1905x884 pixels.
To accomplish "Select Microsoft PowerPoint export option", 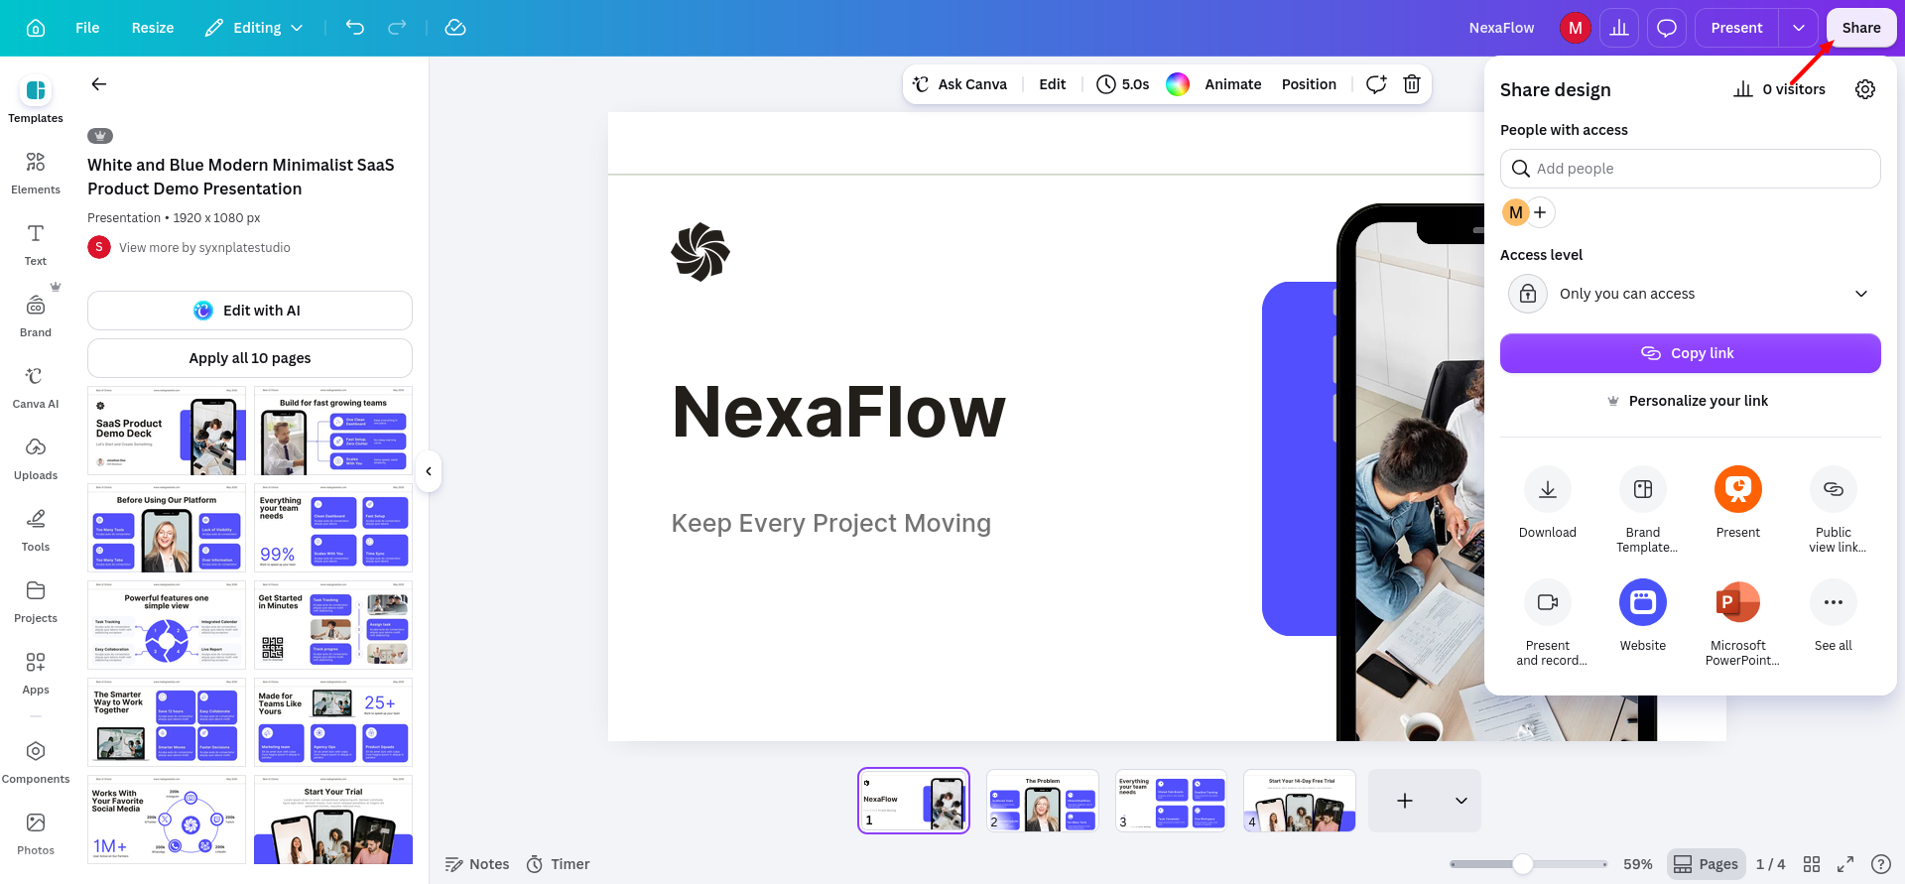I will point(1738,622).
